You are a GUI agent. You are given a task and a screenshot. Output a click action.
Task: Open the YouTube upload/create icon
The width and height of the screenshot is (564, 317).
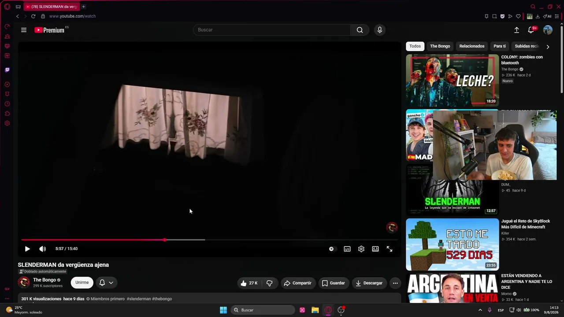tap(516, 30)
